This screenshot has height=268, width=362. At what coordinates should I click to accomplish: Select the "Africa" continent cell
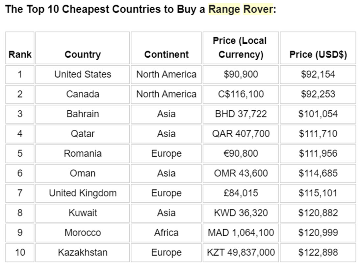[x=166, y=233]
